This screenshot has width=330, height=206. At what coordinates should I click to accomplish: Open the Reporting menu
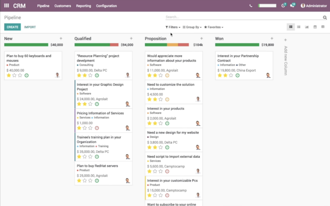tap(83, 6)
